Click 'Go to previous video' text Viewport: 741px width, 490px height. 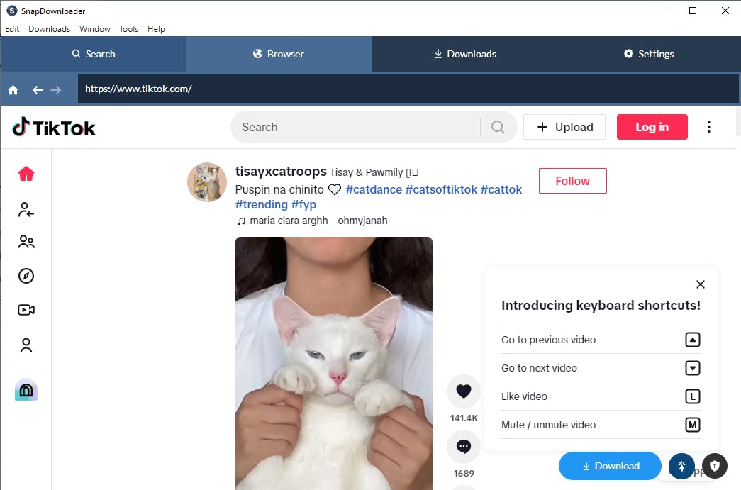point(548,340)
